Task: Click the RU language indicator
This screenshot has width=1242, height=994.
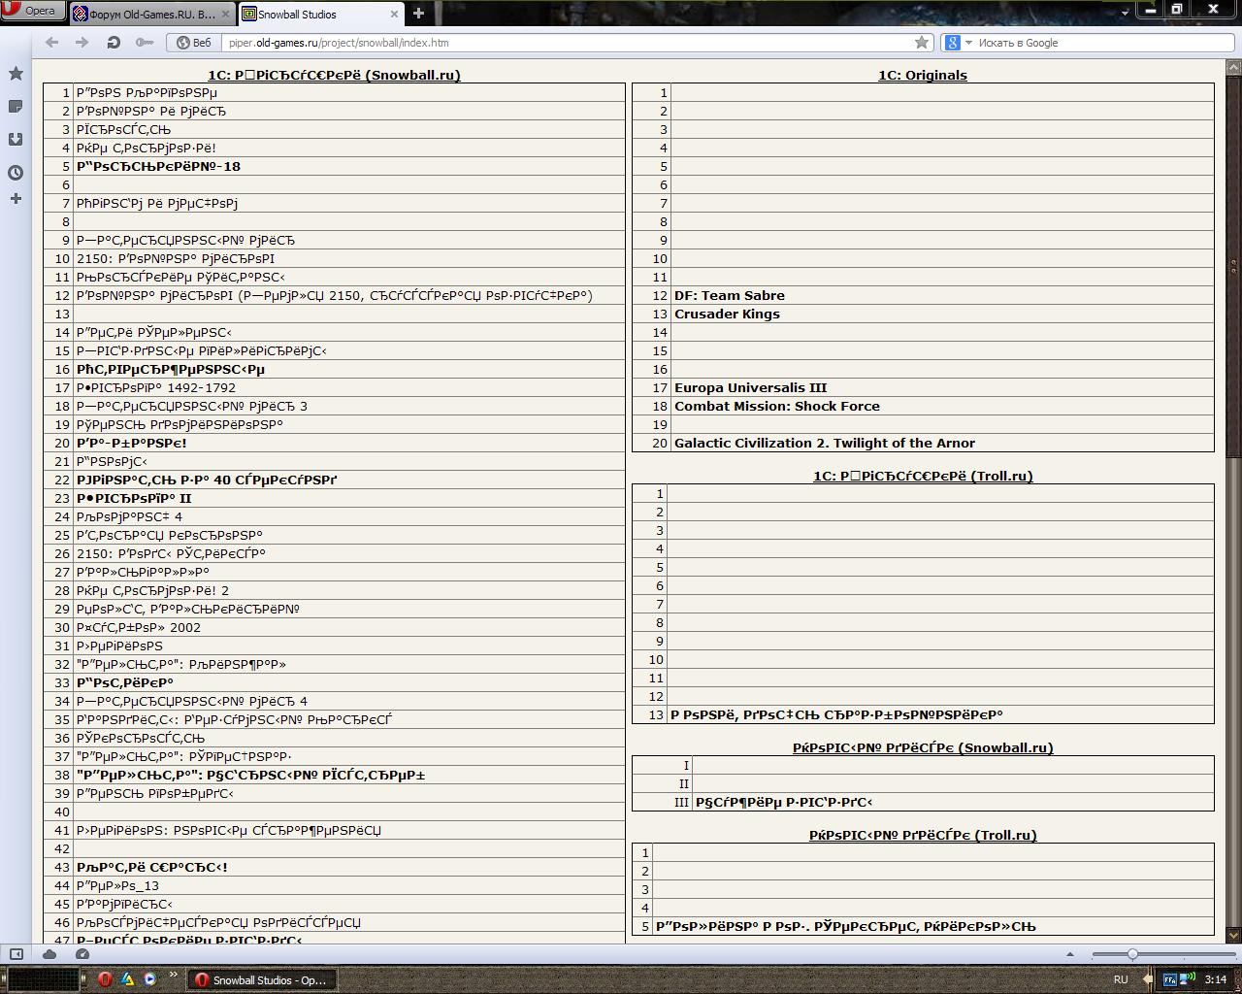Action: (x=1121, y=979)
